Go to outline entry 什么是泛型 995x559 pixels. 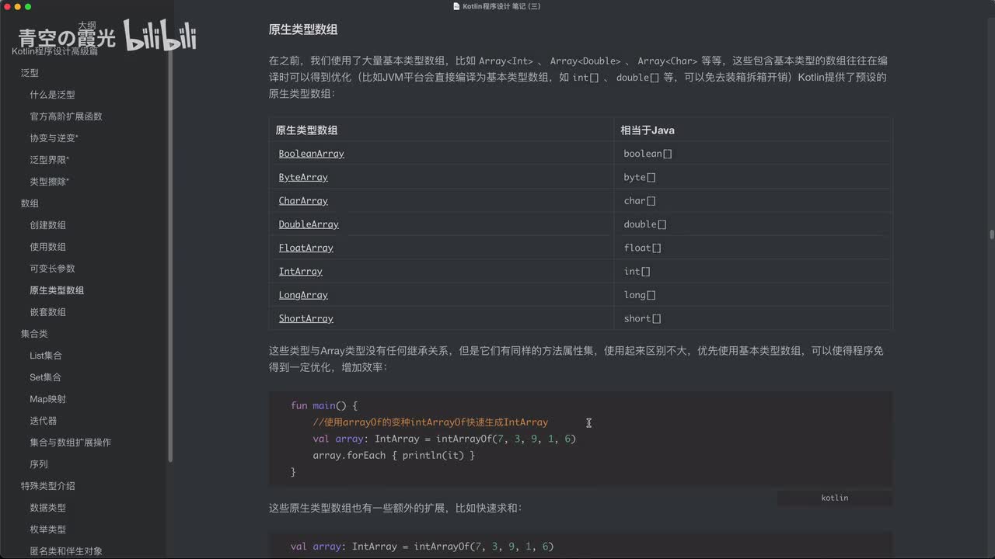coord(52,95)
